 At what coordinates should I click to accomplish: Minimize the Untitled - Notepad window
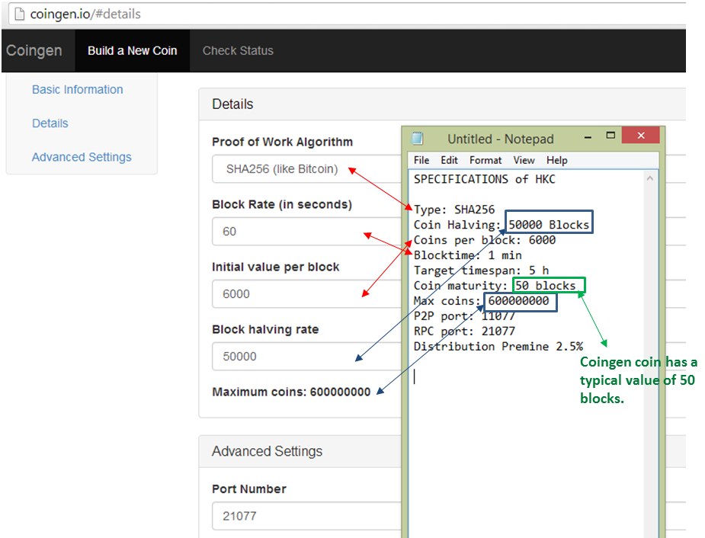click(x=588, y=137)
